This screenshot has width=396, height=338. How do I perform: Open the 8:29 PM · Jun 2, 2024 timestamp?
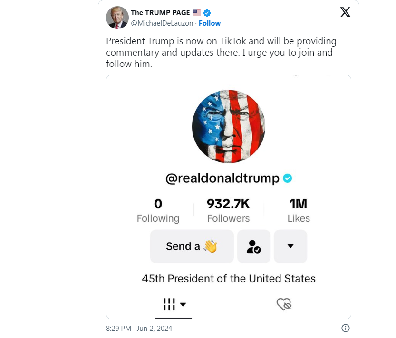(139, 328)
